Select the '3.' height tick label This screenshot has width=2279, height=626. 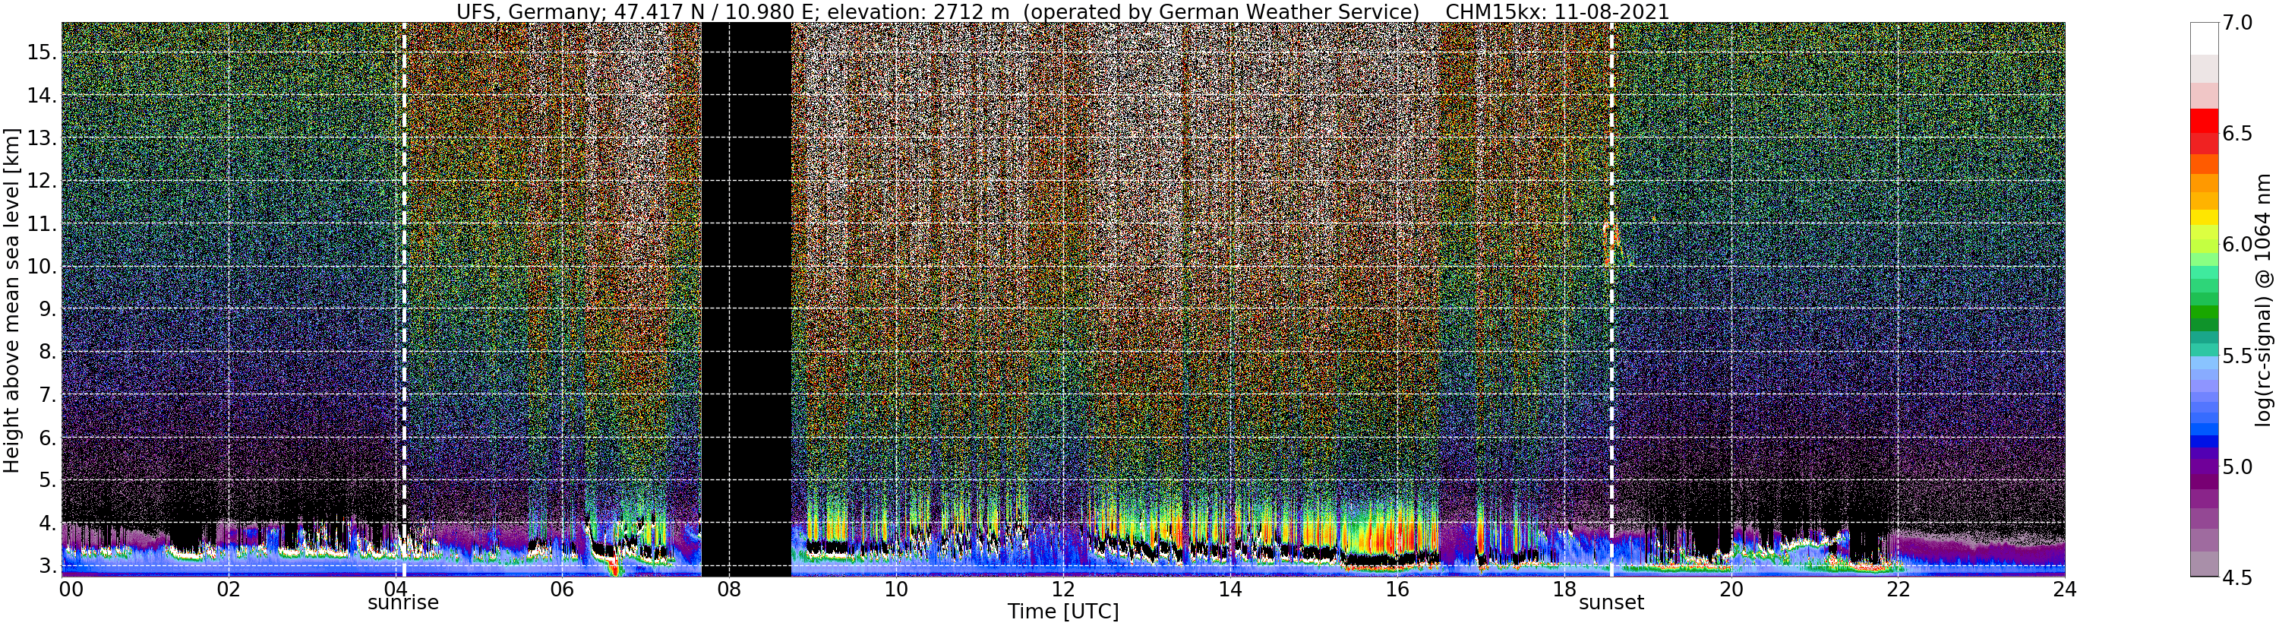pyautogui.click(x=48, y=566)
